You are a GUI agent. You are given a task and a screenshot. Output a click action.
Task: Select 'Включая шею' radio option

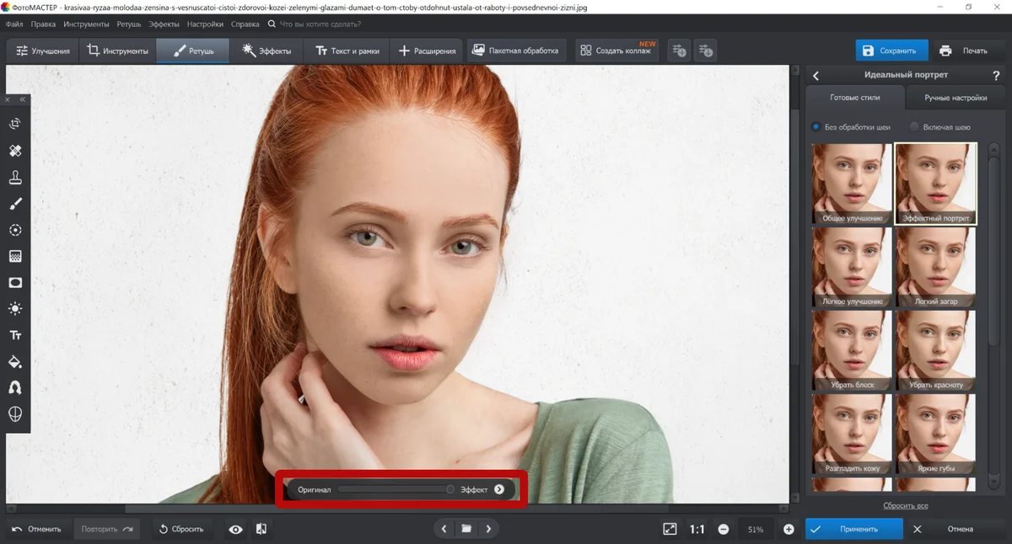[940, 127]
